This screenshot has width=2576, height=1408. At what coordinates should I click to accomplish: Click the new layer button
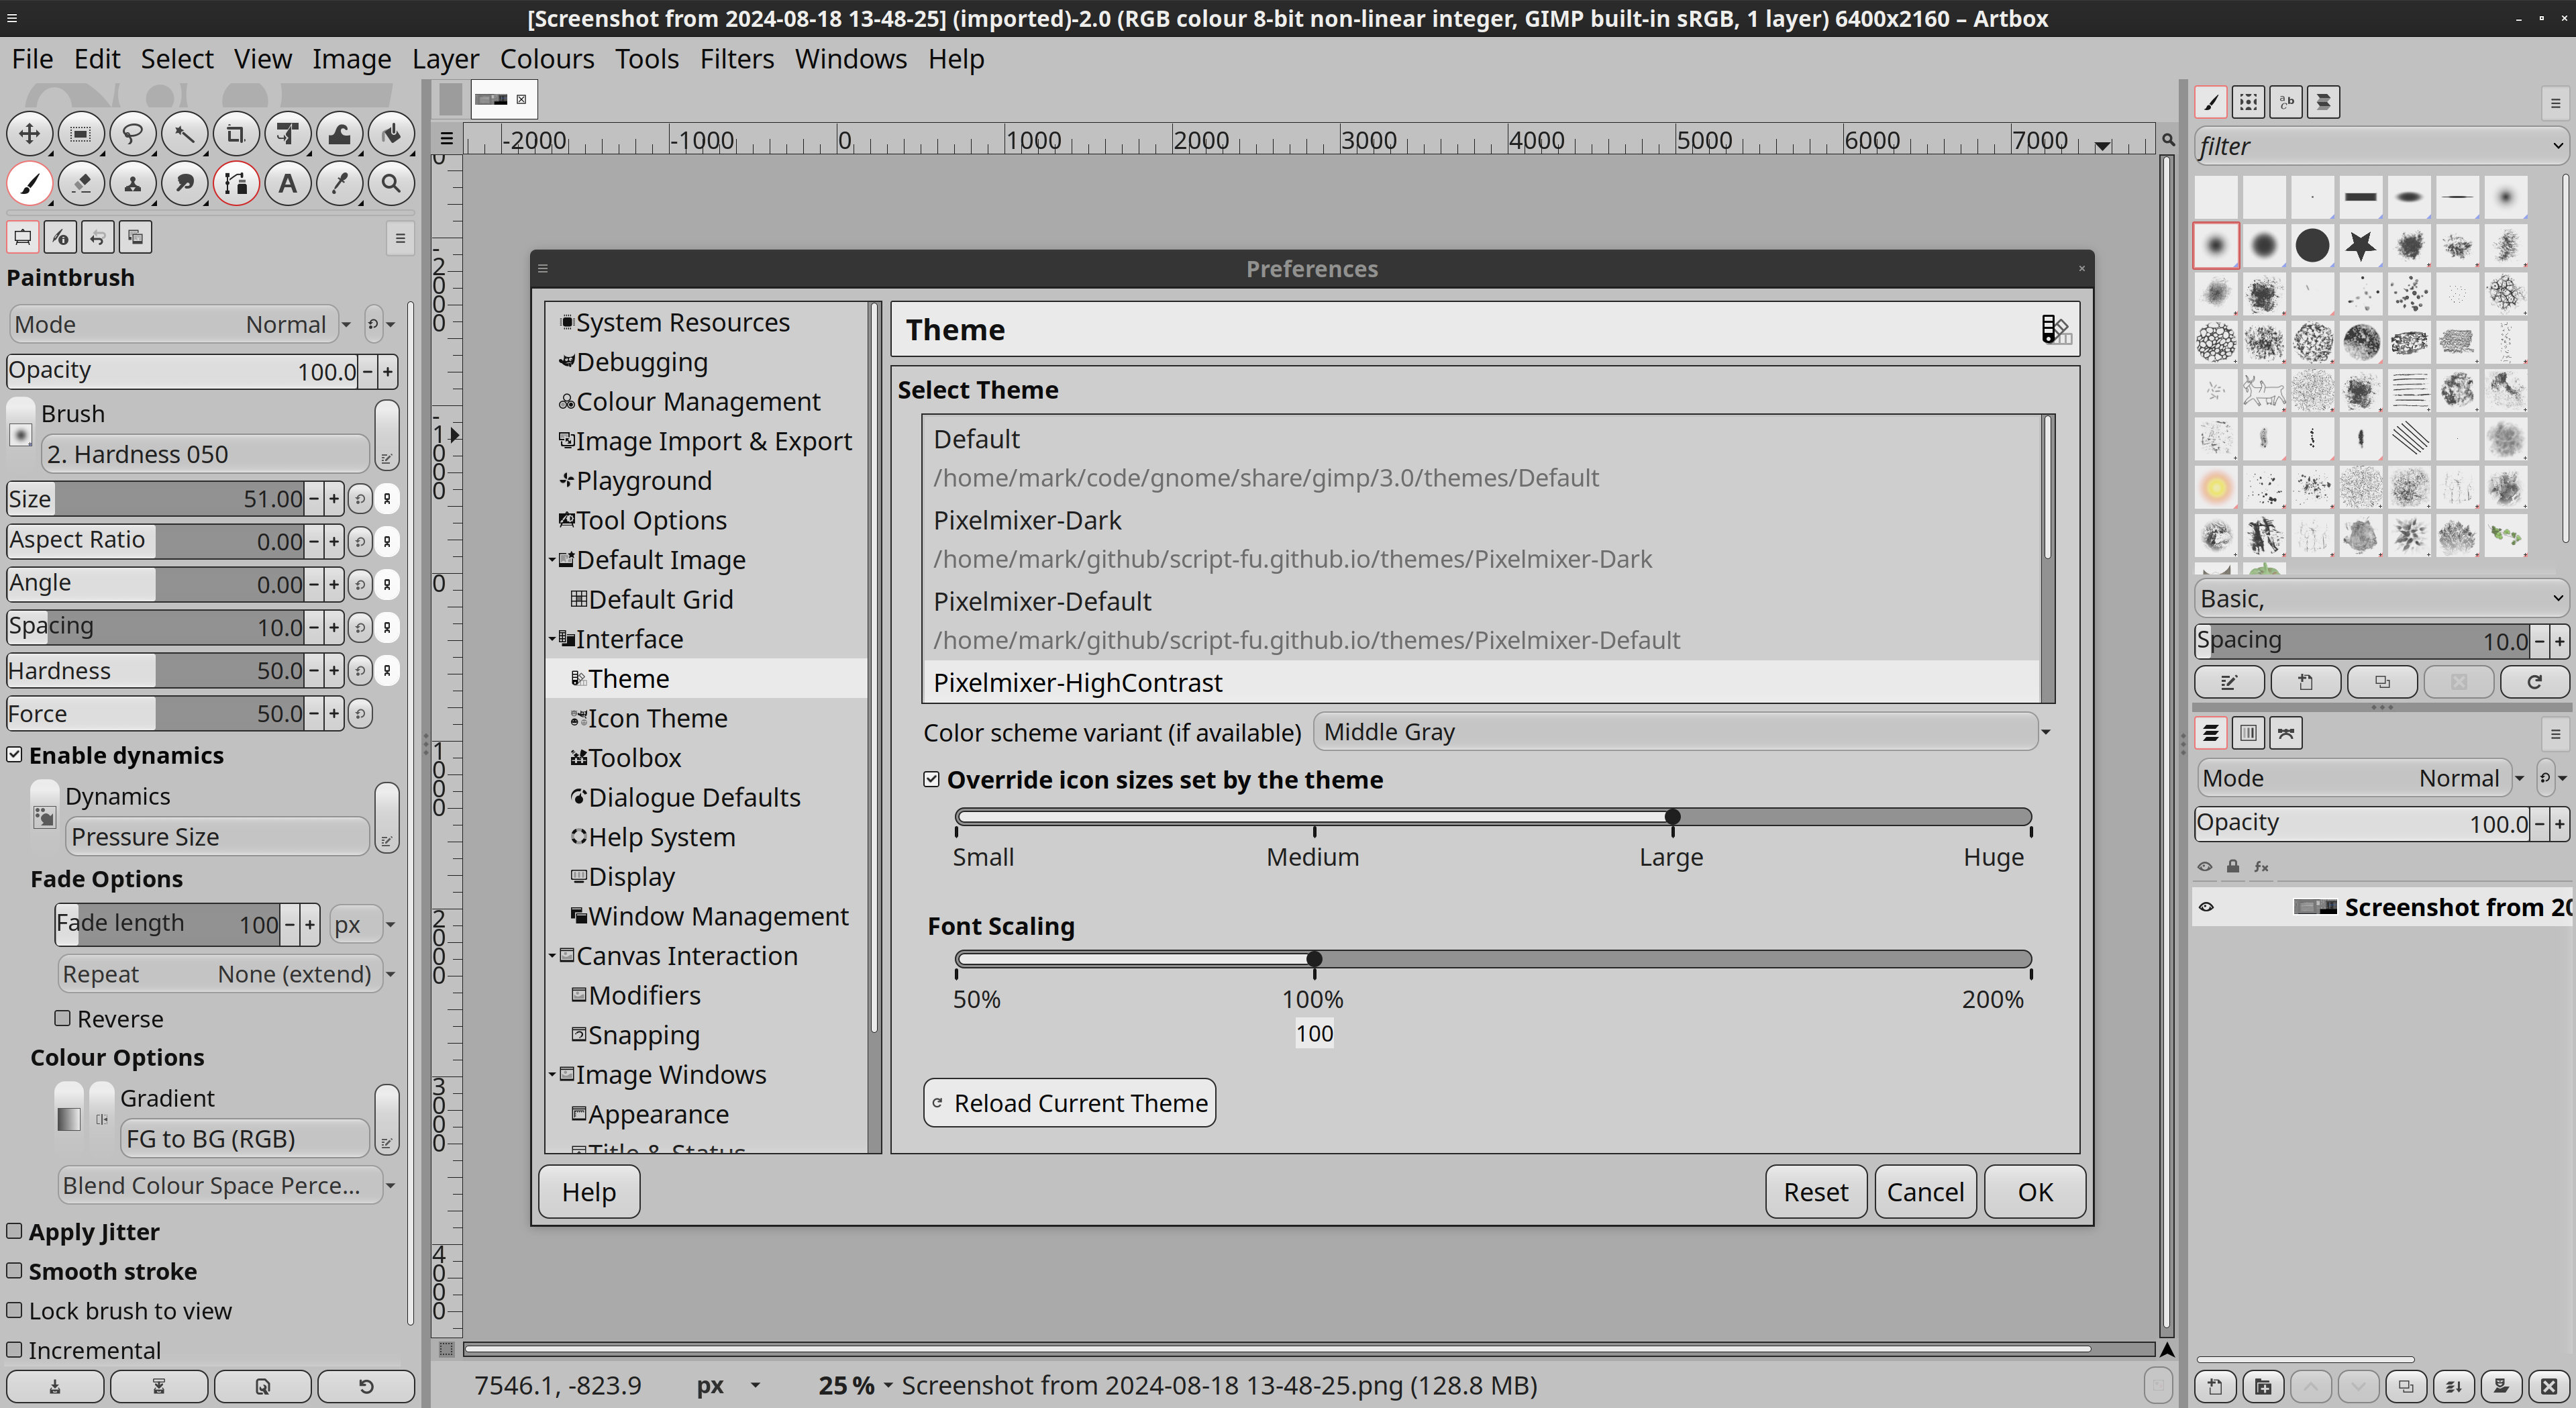tap(2214, 1386)
